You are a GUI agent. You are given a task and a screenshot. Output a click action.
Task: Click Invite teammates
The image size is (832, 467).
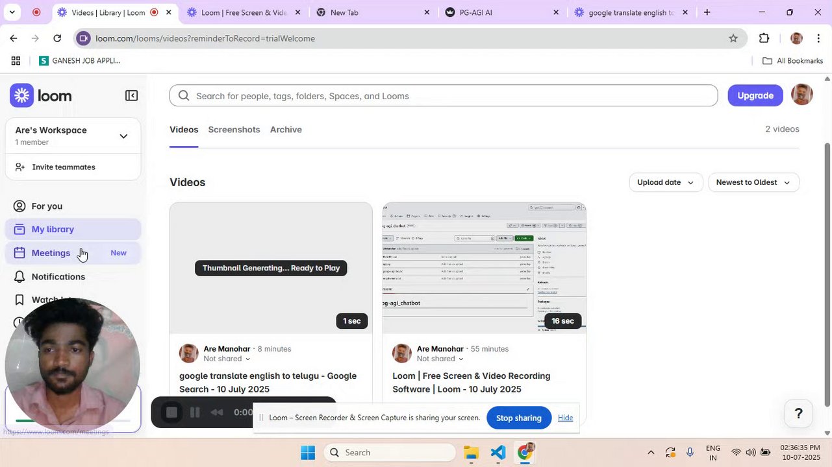click(x=64, y=167)
